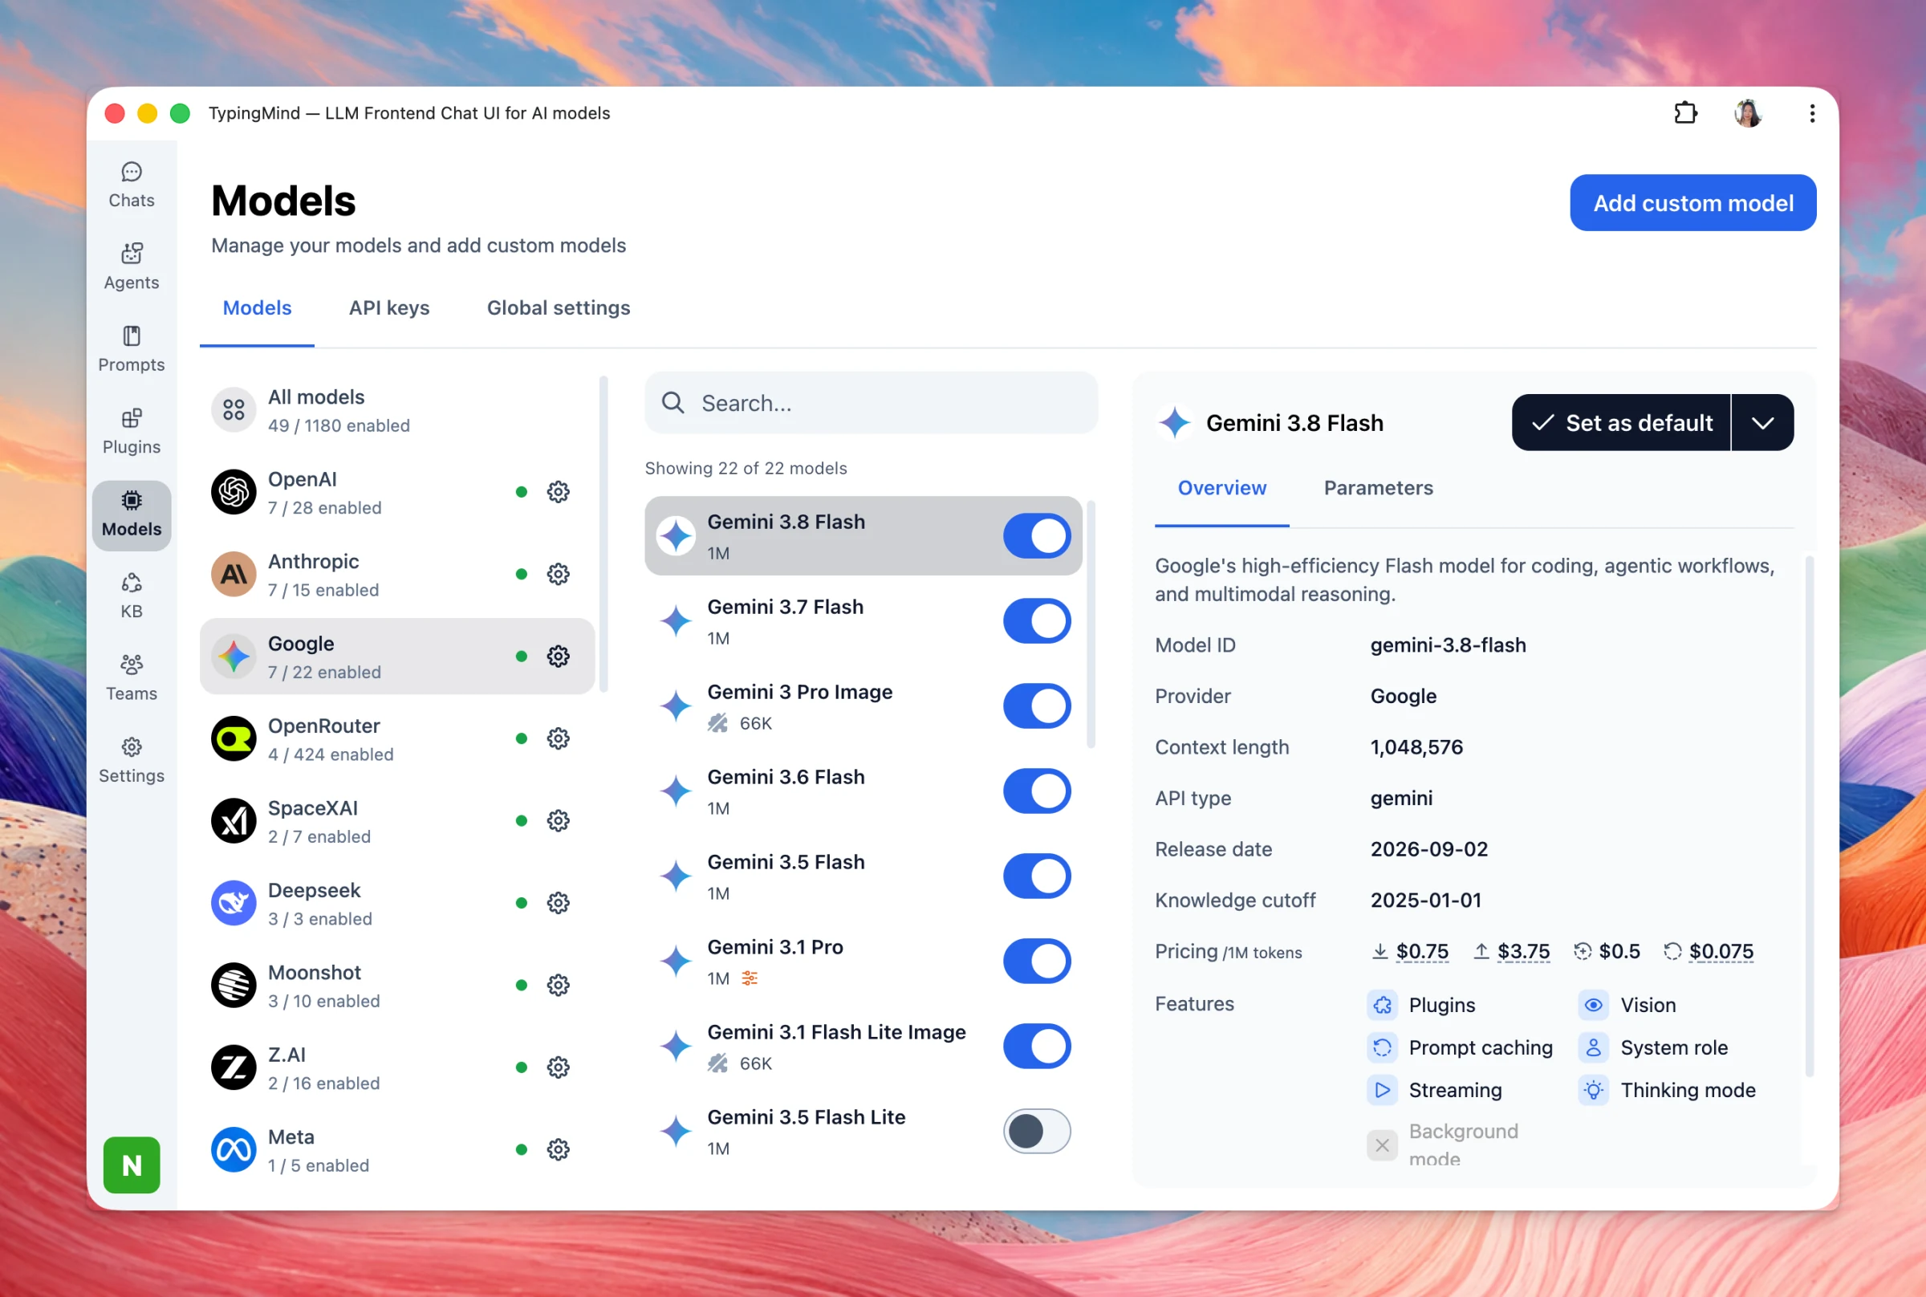Image resolution: width=1926 pixels, height=1297 pixels.
Task: Open the Teams section in sidebar
Action: (132, 677)
